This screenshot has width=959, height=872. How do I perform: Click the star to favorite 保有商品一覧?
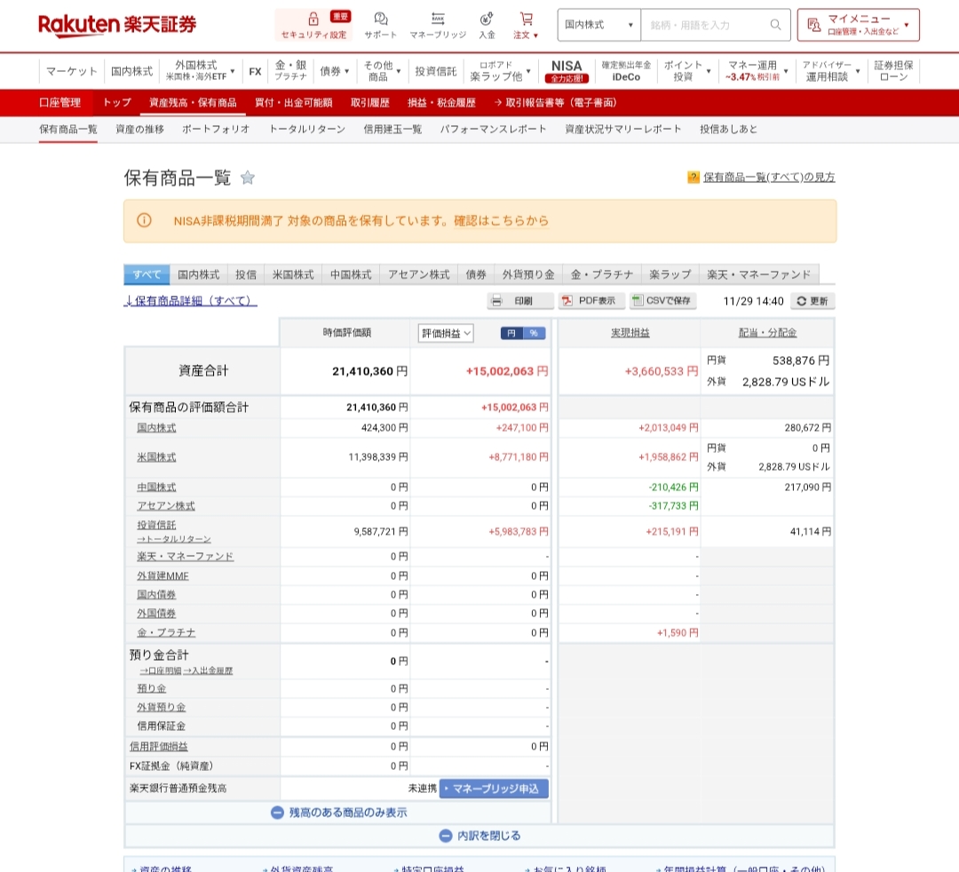(248, 178)
